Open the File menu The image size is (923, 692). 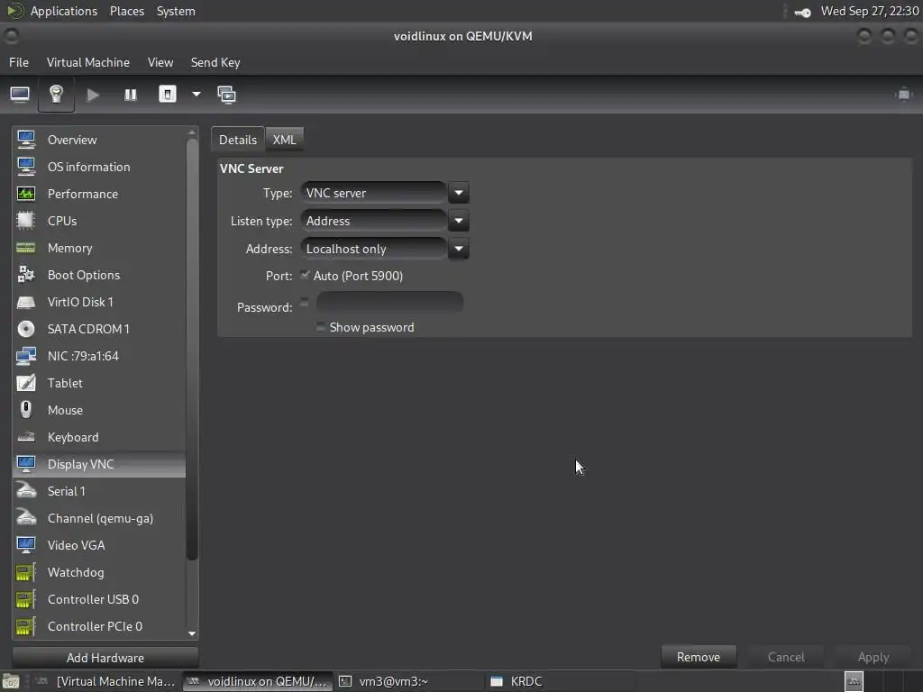pyautogui.click(x=19, y=62)
